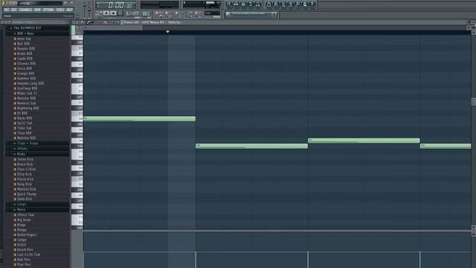Viewport: 476px width, 268px height.
Task: Open the FILE menu
Action: coord(7,10)
